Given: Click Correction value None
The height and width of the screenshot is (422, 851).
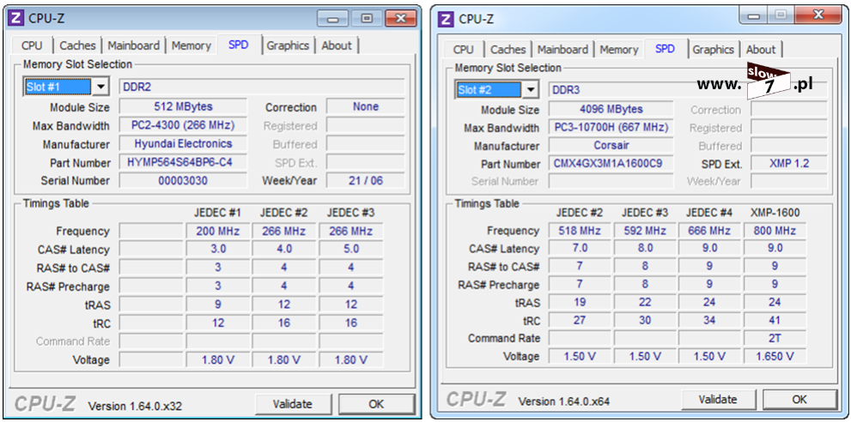Looking at the screenshot, I should tap(366, 106).
